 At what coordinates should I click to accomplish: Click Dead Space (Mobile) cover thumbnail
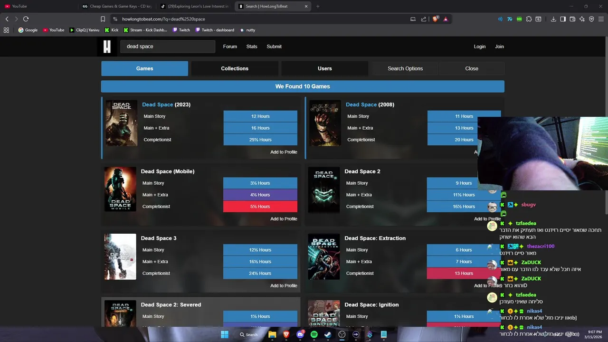coord(120,189)
